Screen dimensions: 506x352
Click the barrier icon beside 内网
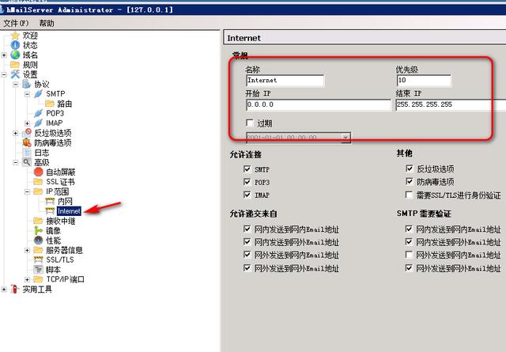(50, 201)
